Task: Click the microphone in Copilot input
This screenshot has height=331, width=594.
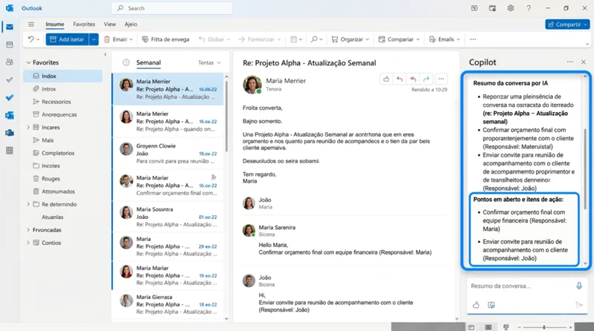Action: [x=579, y=286]
